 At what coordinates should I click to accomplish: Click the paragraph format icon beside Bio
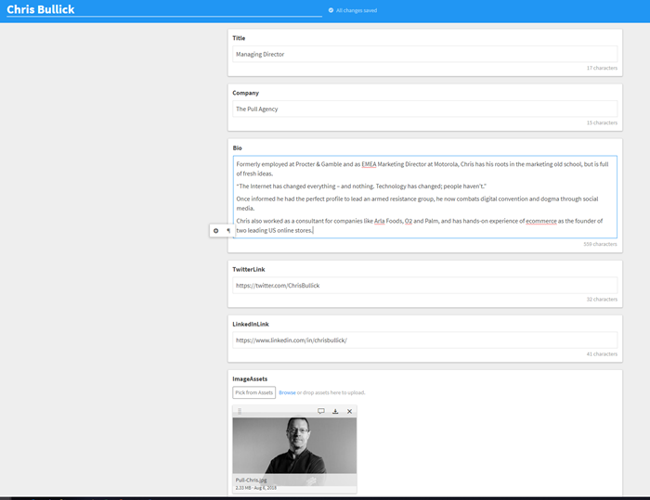click(227, 230)
